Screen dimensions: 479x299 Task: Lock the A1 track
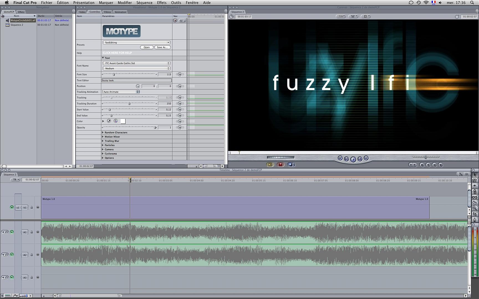point(32,232)
